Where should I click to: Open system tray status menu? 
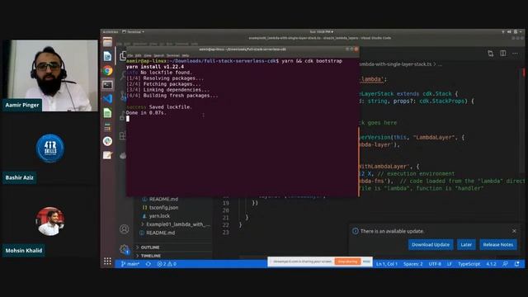[511, 31]
